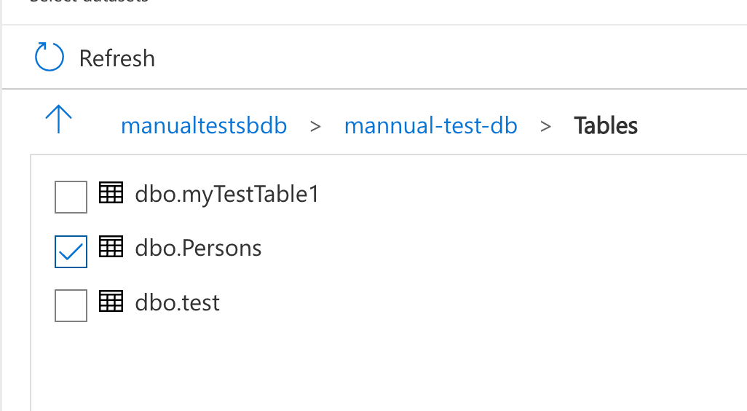Viewport: 747px width, 411px height.
Task: Click the partially visible Select datasets heading
Action: (x=89, y=1)
